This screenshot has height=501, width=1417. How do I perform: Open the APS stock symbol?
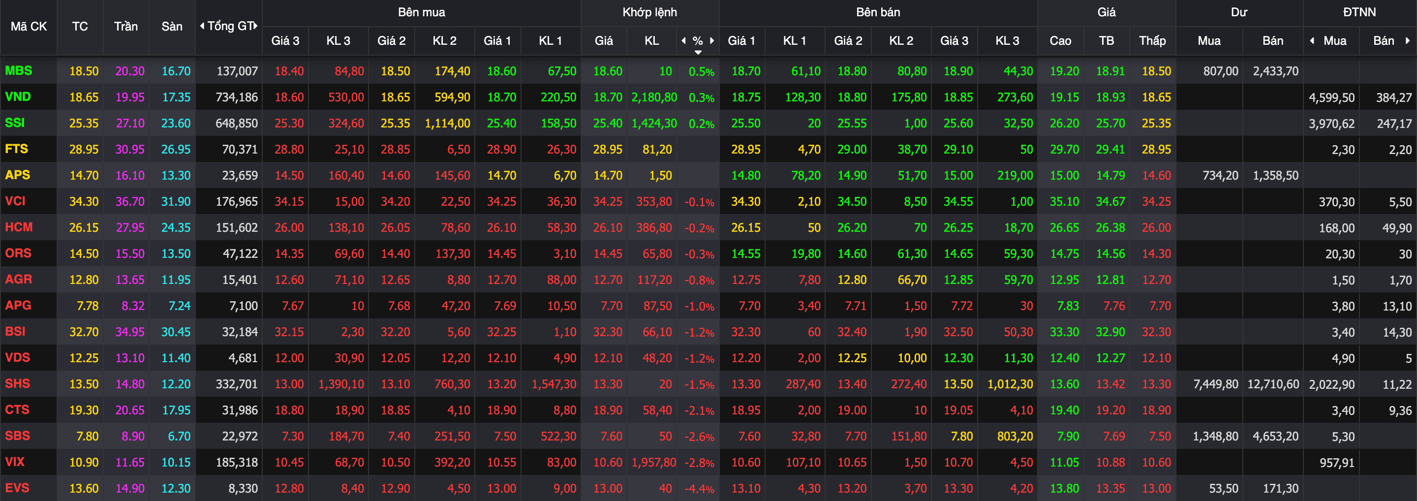[18, 175]
